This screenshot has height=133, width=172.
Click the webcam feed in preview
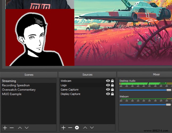[x=40, y=5]
